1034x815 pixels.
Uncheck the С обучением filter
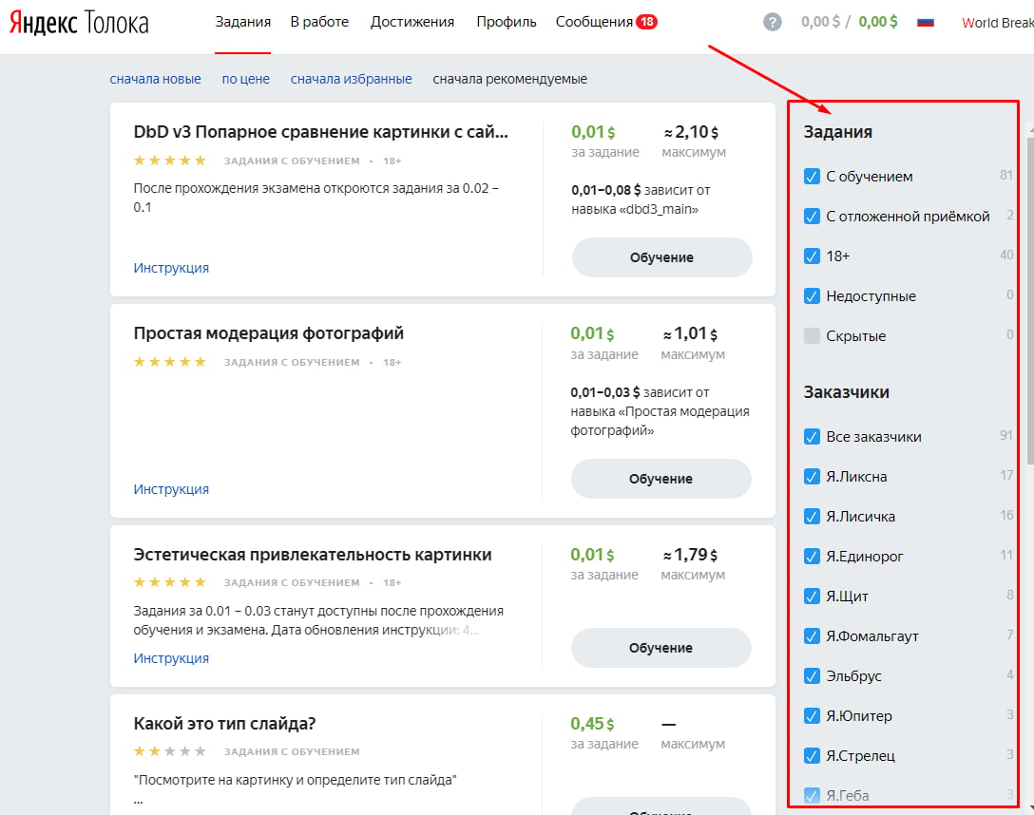coord(813,176)
